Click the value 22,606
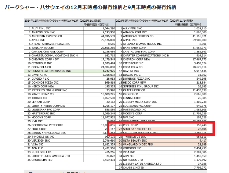The width and height of the screenshot is (229, 173). (x=202, y=129)
